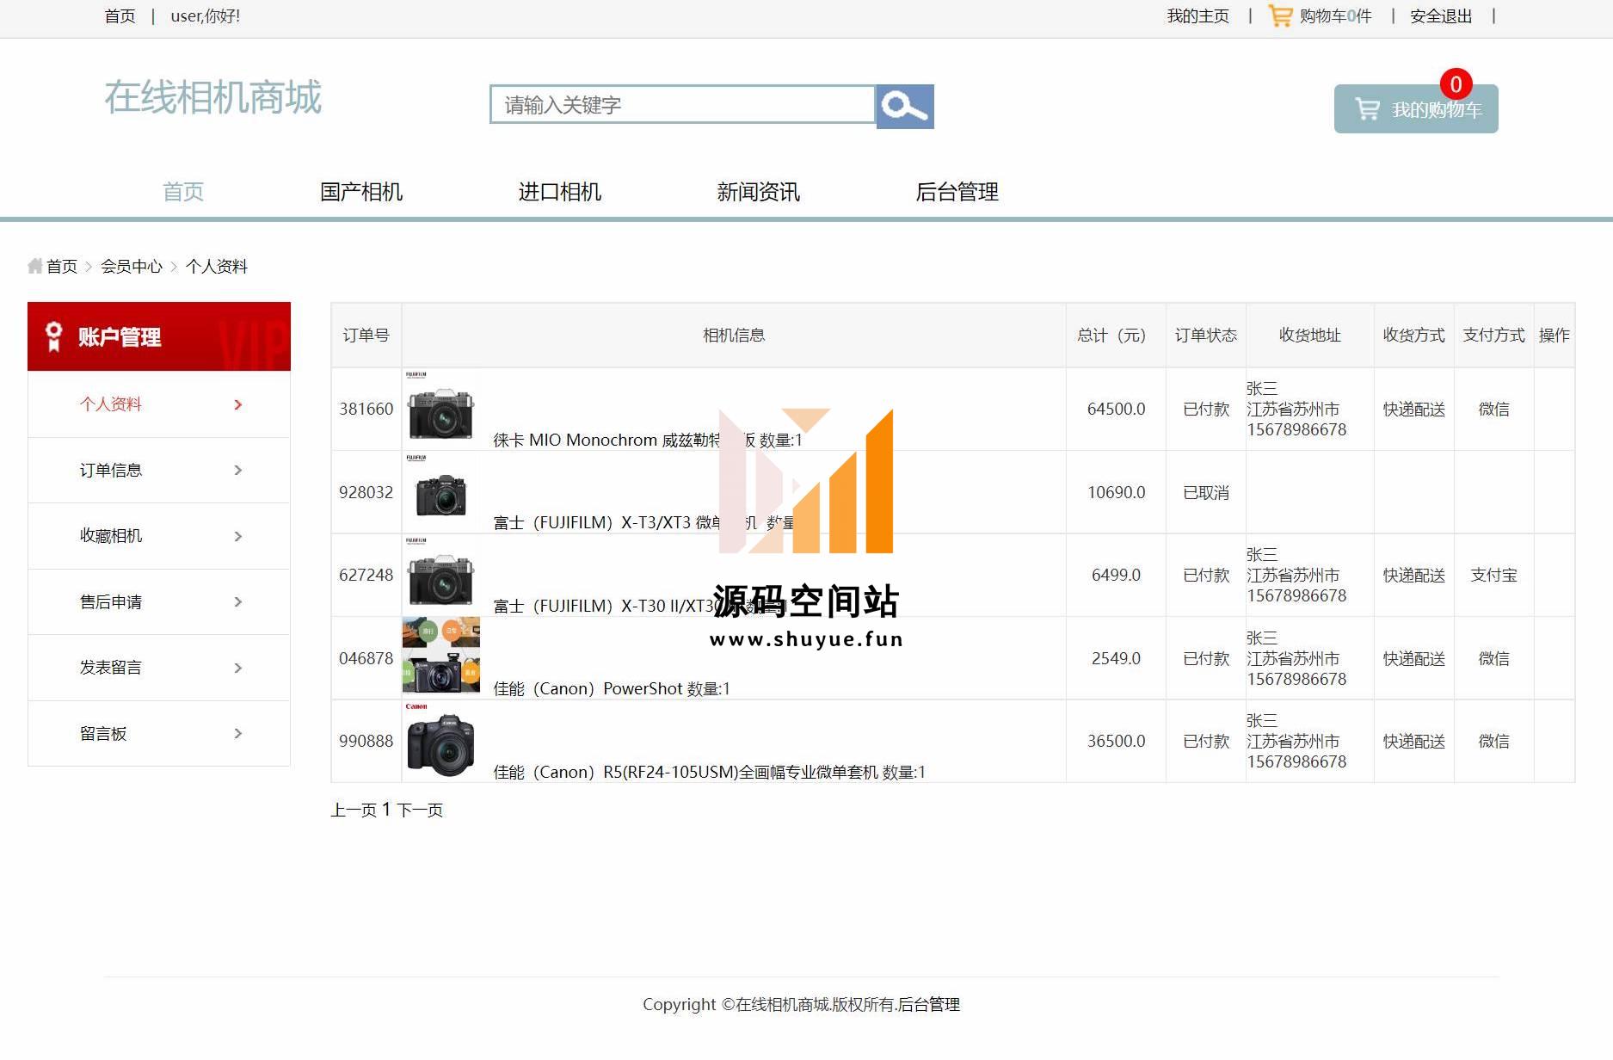Open thumbnail for order 627248 X-T30 II
1613x1060 pixels.
coord(440,575)
